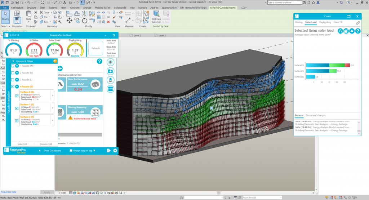Viewport: 369px width, 200px height.
Task: Expand the 3 Facade [E] group arrow
Action: pyautogui.click(x=17, y=80)
